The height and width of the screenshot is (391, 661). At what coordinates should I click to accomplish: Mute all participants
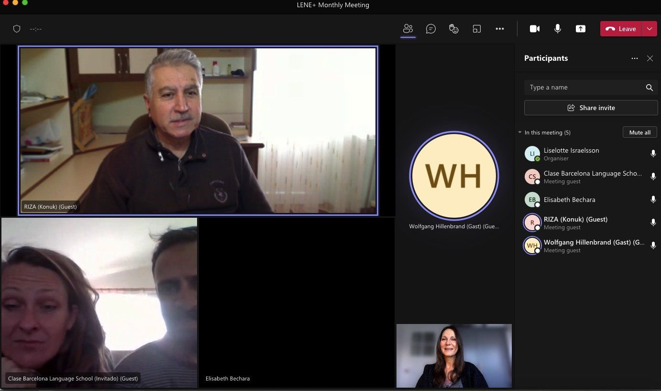click(640, 133)
